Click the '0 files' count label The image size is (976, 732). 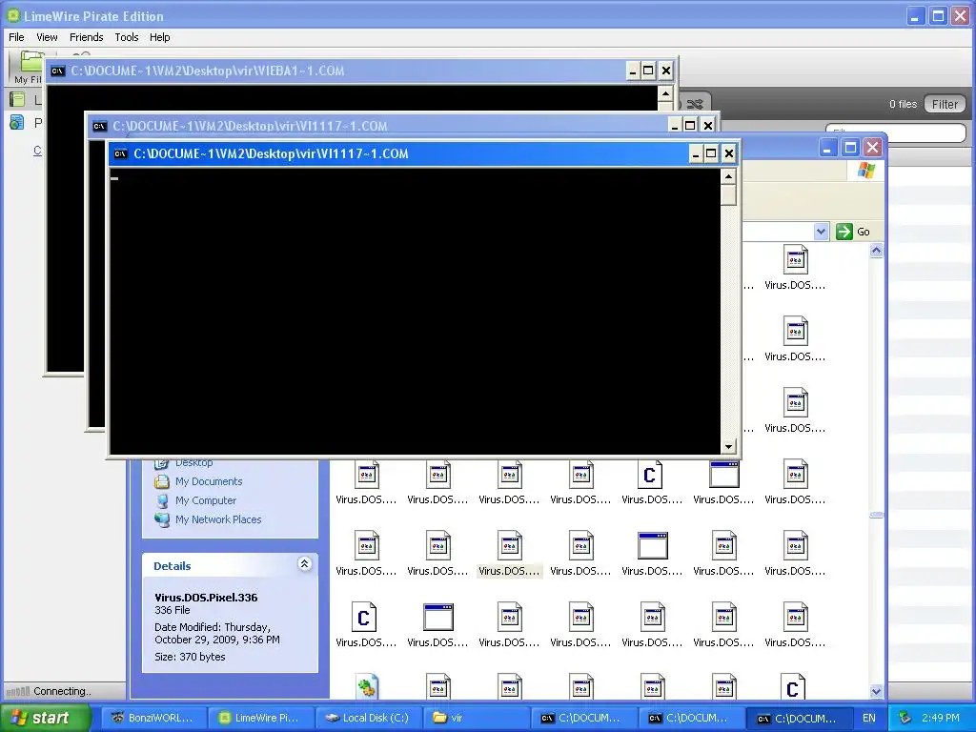point(903,104)
